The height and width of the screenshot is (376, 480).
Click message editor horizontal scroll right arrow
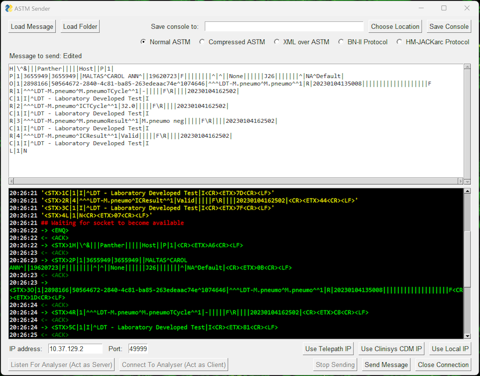click(x=460, y=181)
